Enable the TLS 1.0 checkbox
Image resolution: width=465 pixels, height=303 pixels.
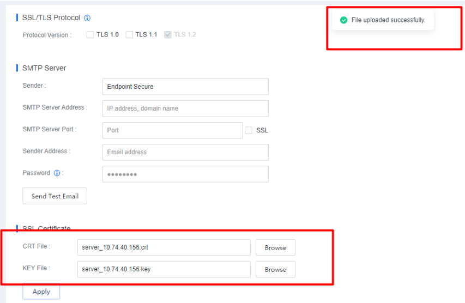90,35
